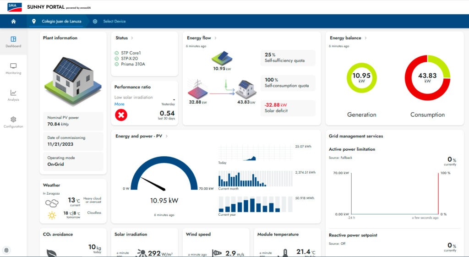Click the 292 W/m² irradiation value
This screenshot has height=257, width=469.
pos(160,253)
